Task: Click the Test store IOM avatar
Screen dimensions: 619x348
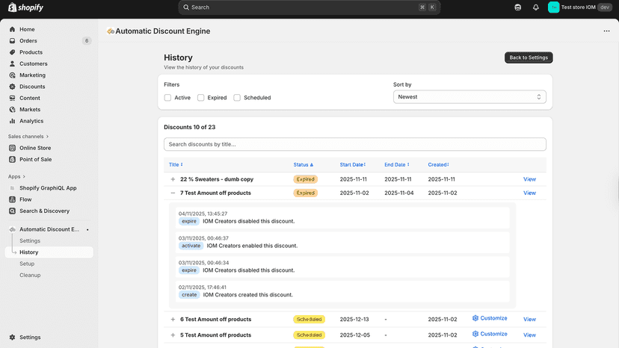Action: tap(553, 7)
